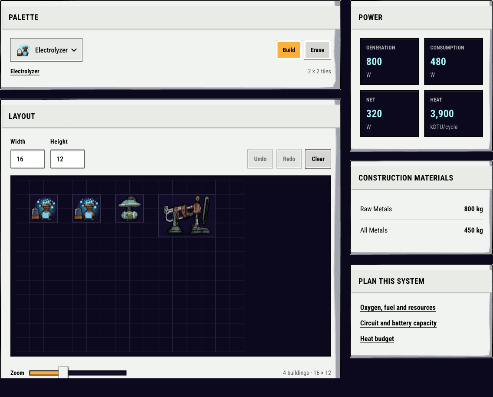Viewport: 493px width, 397px height.
Task: Select the second Electrolyzer on the grid
Action: click(x=86, y=209)
